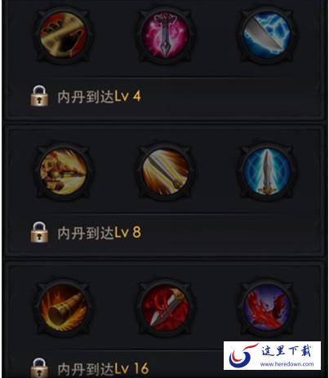The width and height of the screenshot is (329, 378).
Task: Select the red dragon scroll skill icon
Action: (63, 35)
